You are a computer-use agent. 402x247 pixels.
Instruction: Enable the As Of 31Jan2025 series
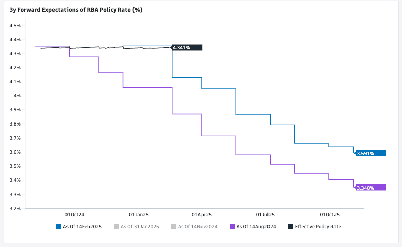(140, 227)
